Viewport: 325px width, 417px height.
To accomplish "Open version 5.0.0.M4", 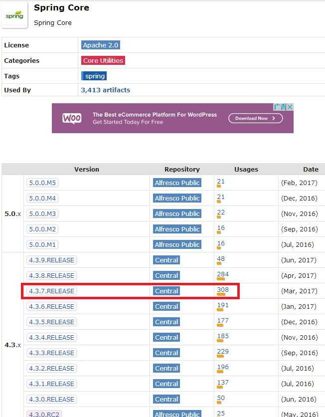I will pyautogui.click(x=42, y=198).
